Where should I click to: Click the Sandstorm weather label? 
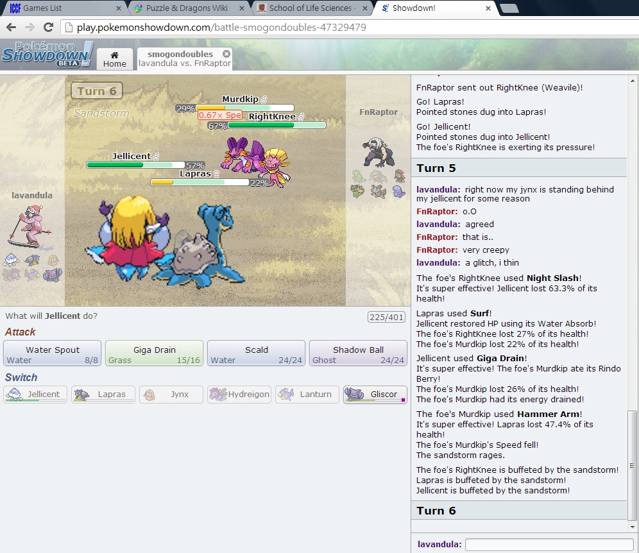pos(101,114)
